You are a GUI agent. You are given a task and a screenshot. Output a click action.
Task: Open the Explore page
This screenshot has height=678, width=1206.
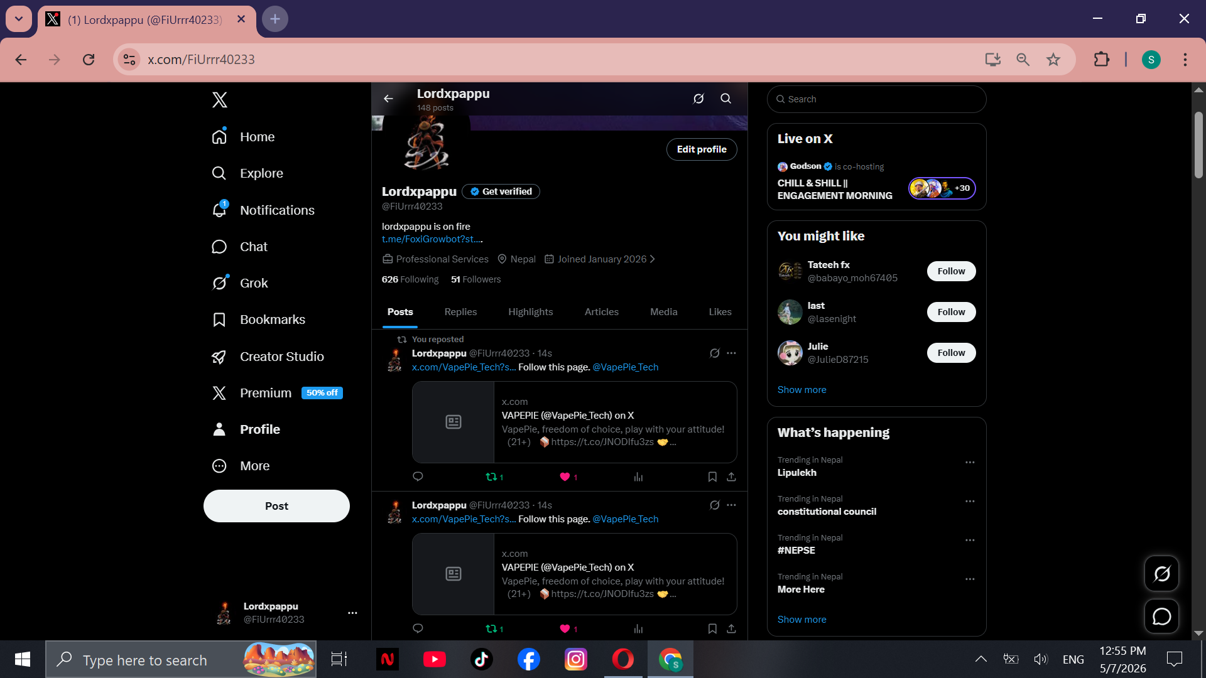(x=247, y=173)
